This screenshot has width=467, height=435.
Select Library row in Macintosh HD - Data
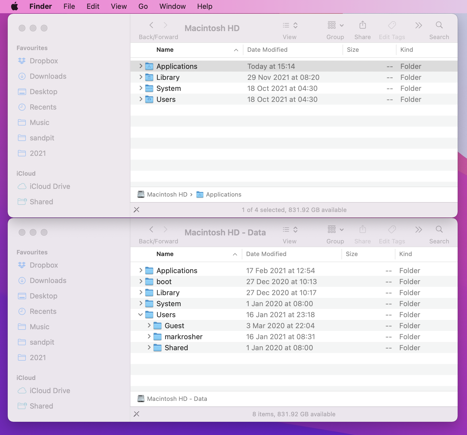point(294,292)
